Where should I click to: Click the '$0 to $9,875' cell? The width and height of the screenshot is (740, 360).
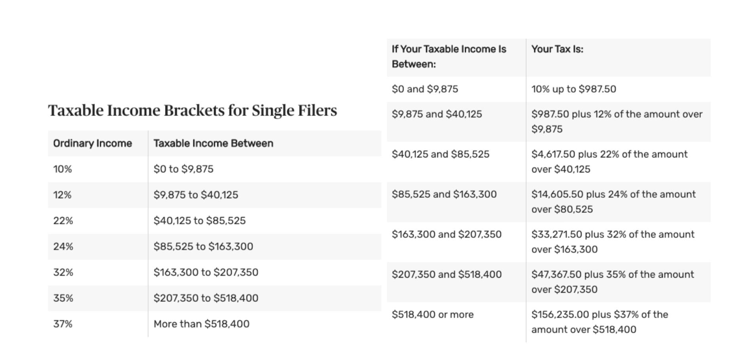click(183, 169)
